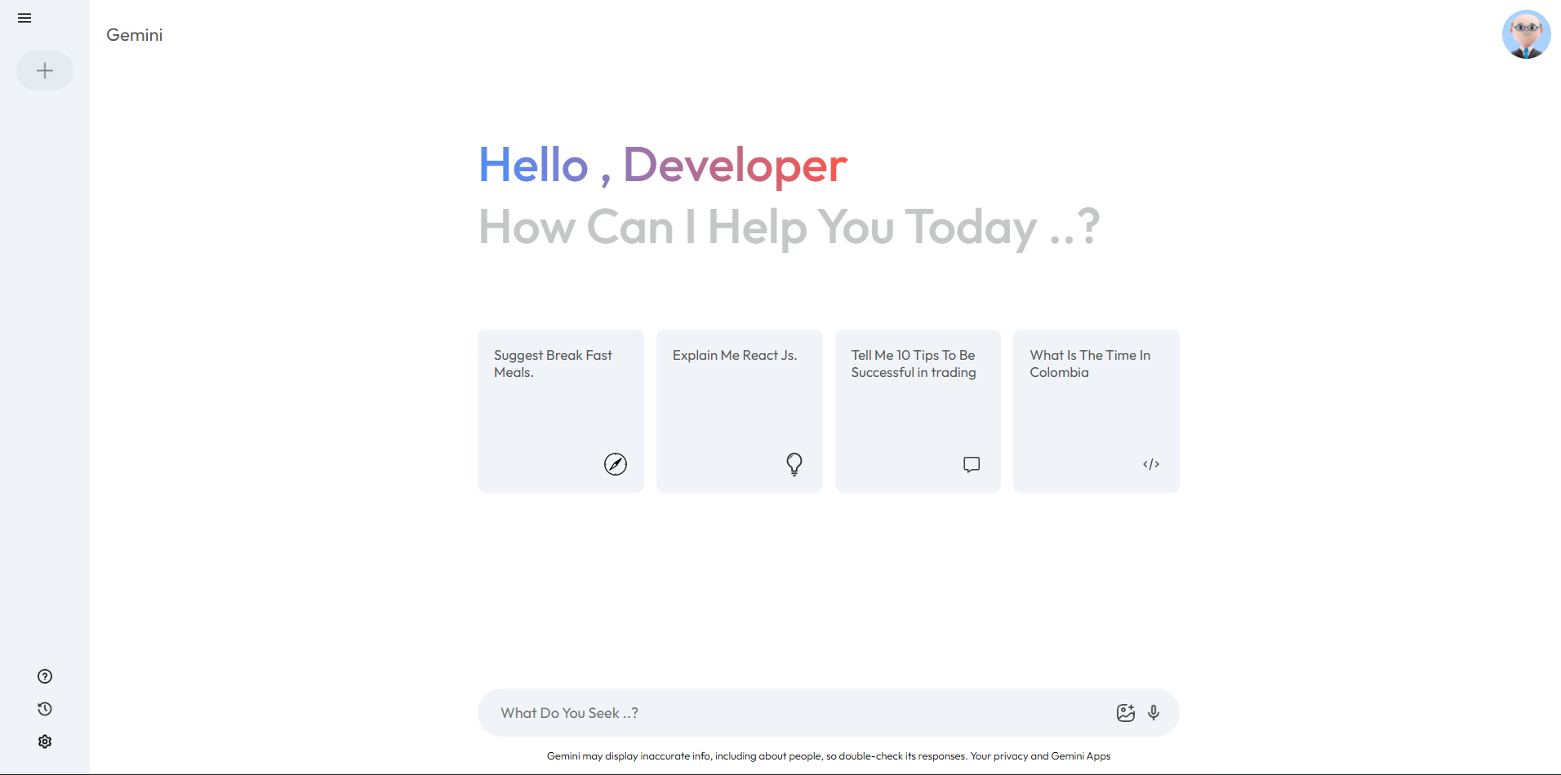Viewport: 1561px width, 775px height.
Task: Click the lightbulb icon on React card
Action: [x=794, y=464]
